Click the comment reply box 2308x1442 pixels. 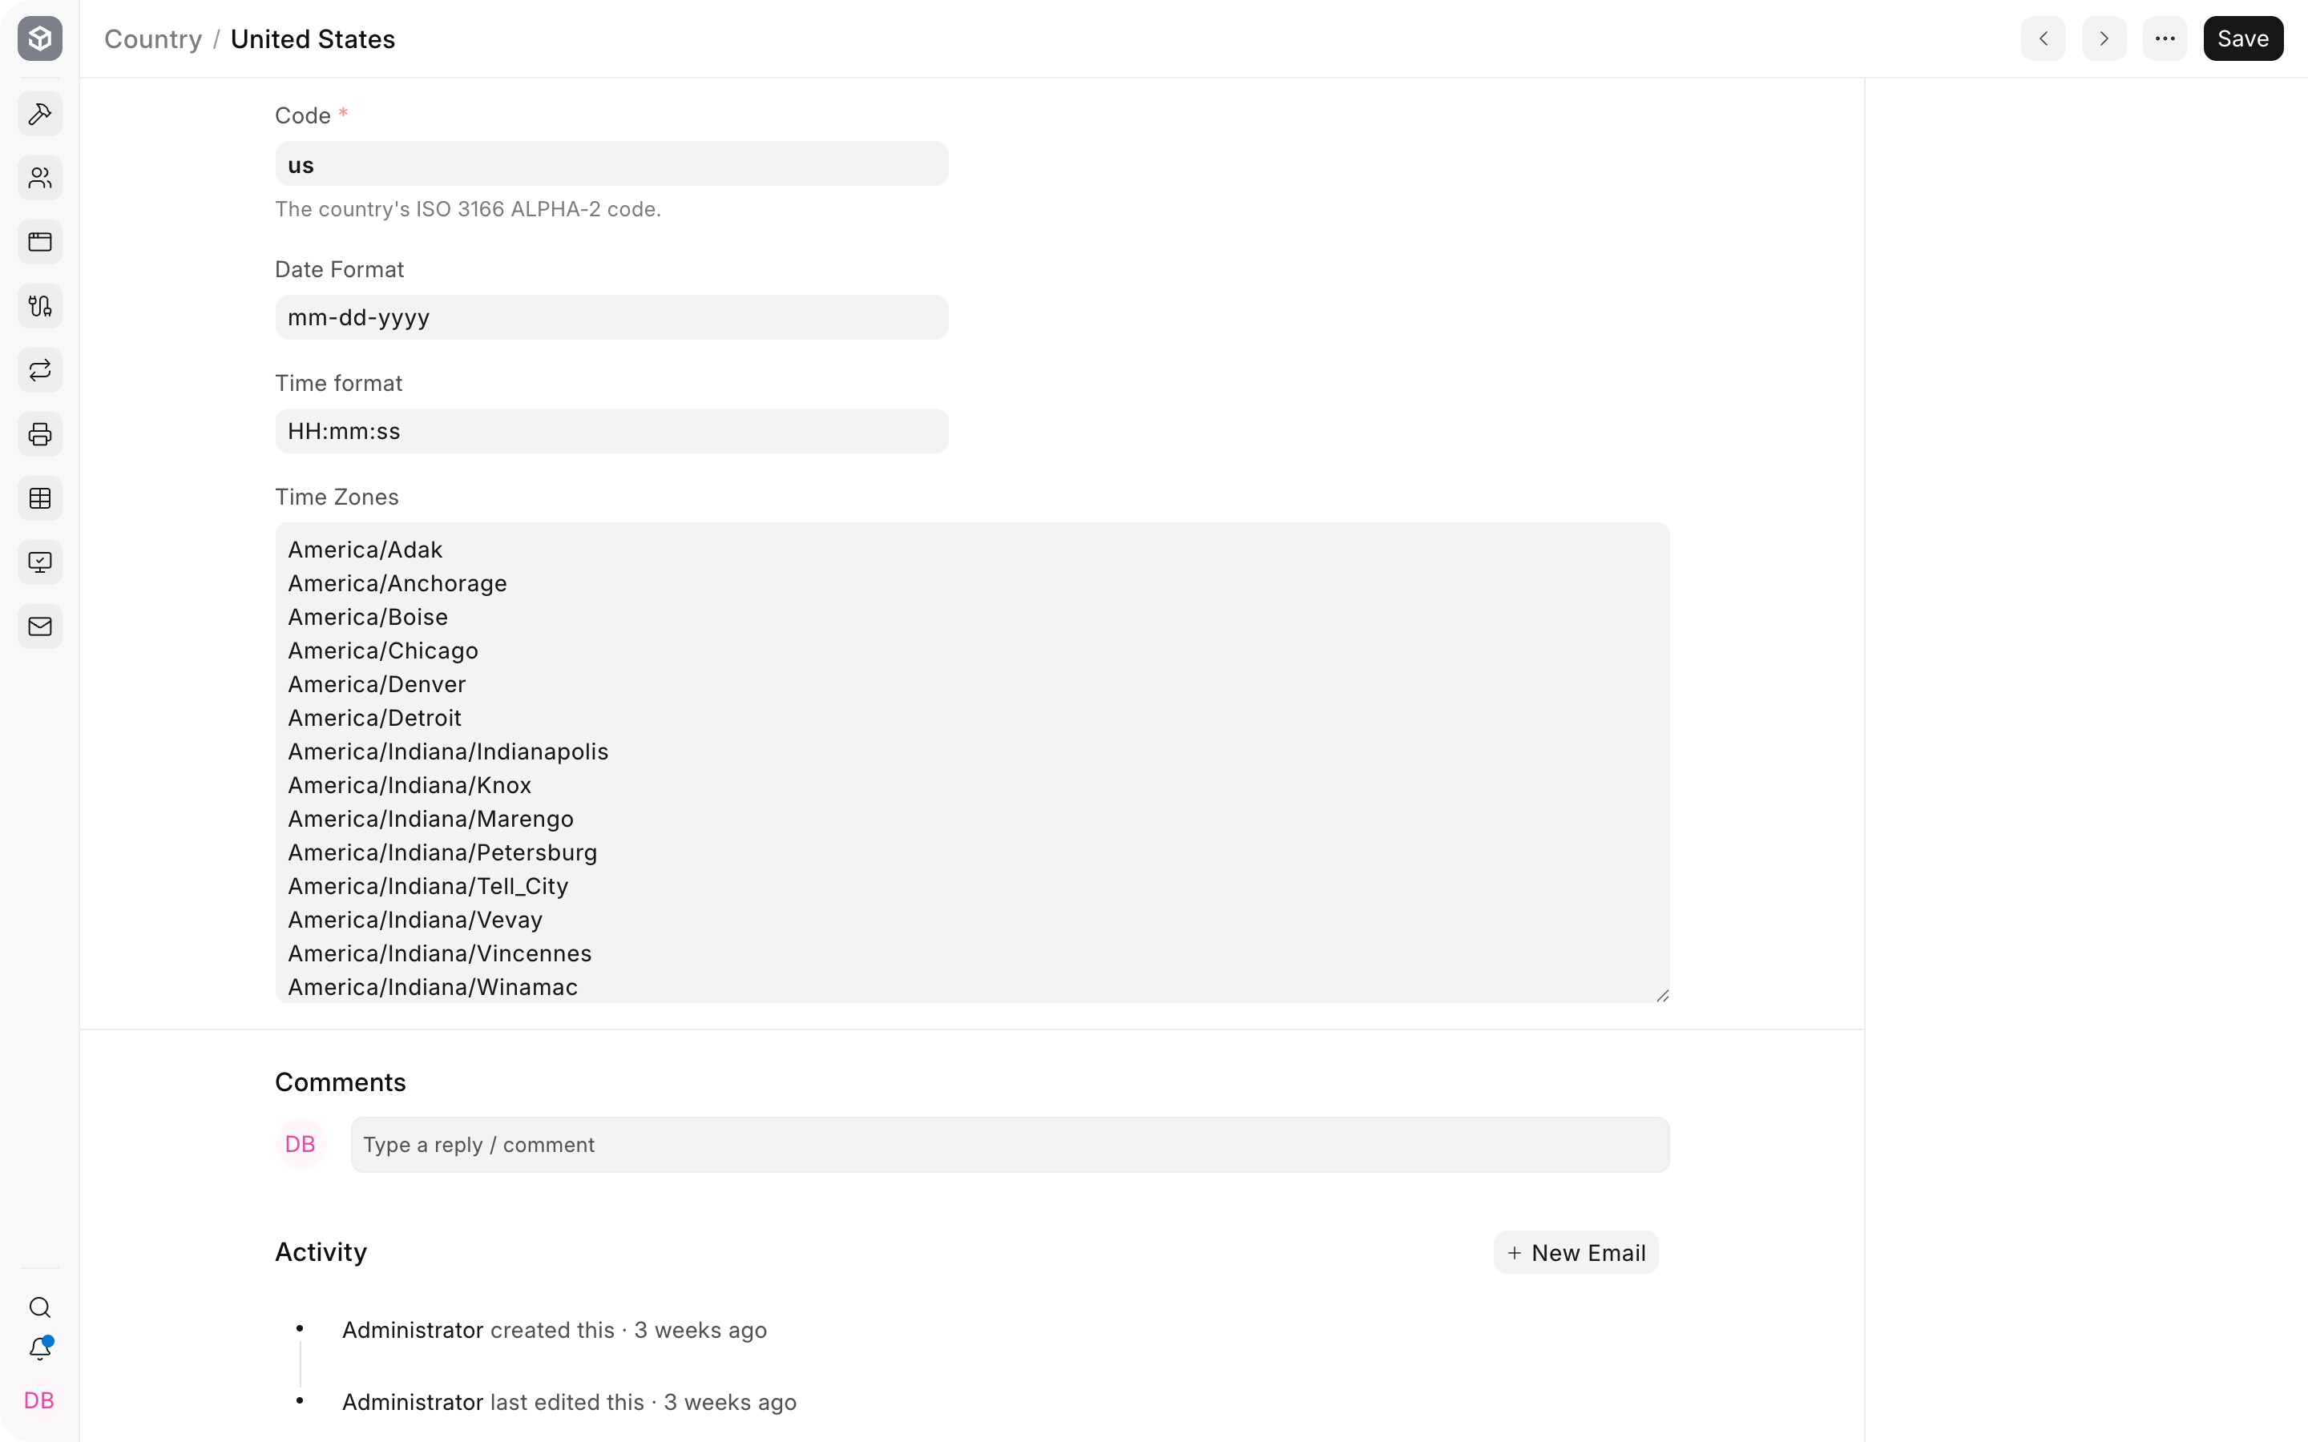(1010, 1145)
